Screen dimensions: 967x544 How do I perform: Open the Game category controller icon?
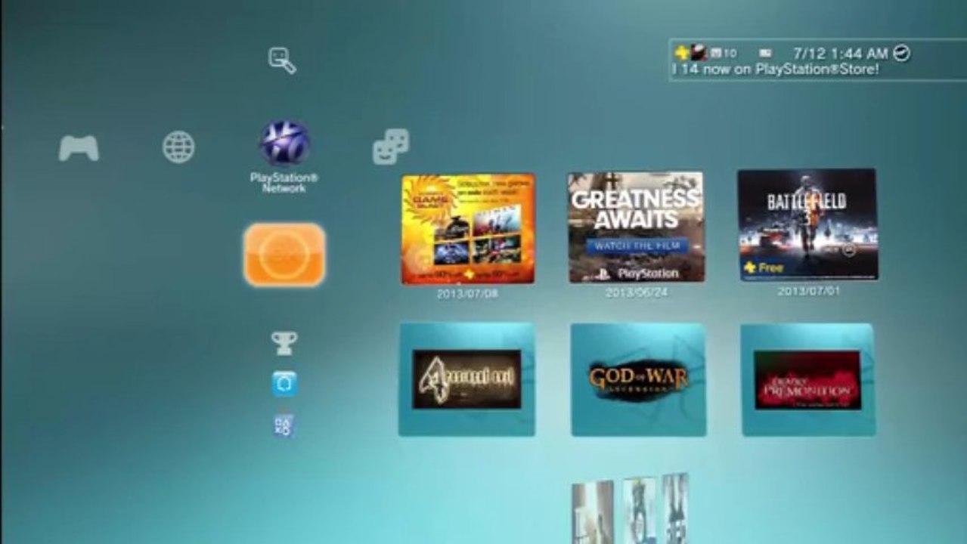click(x=79, y=148)
